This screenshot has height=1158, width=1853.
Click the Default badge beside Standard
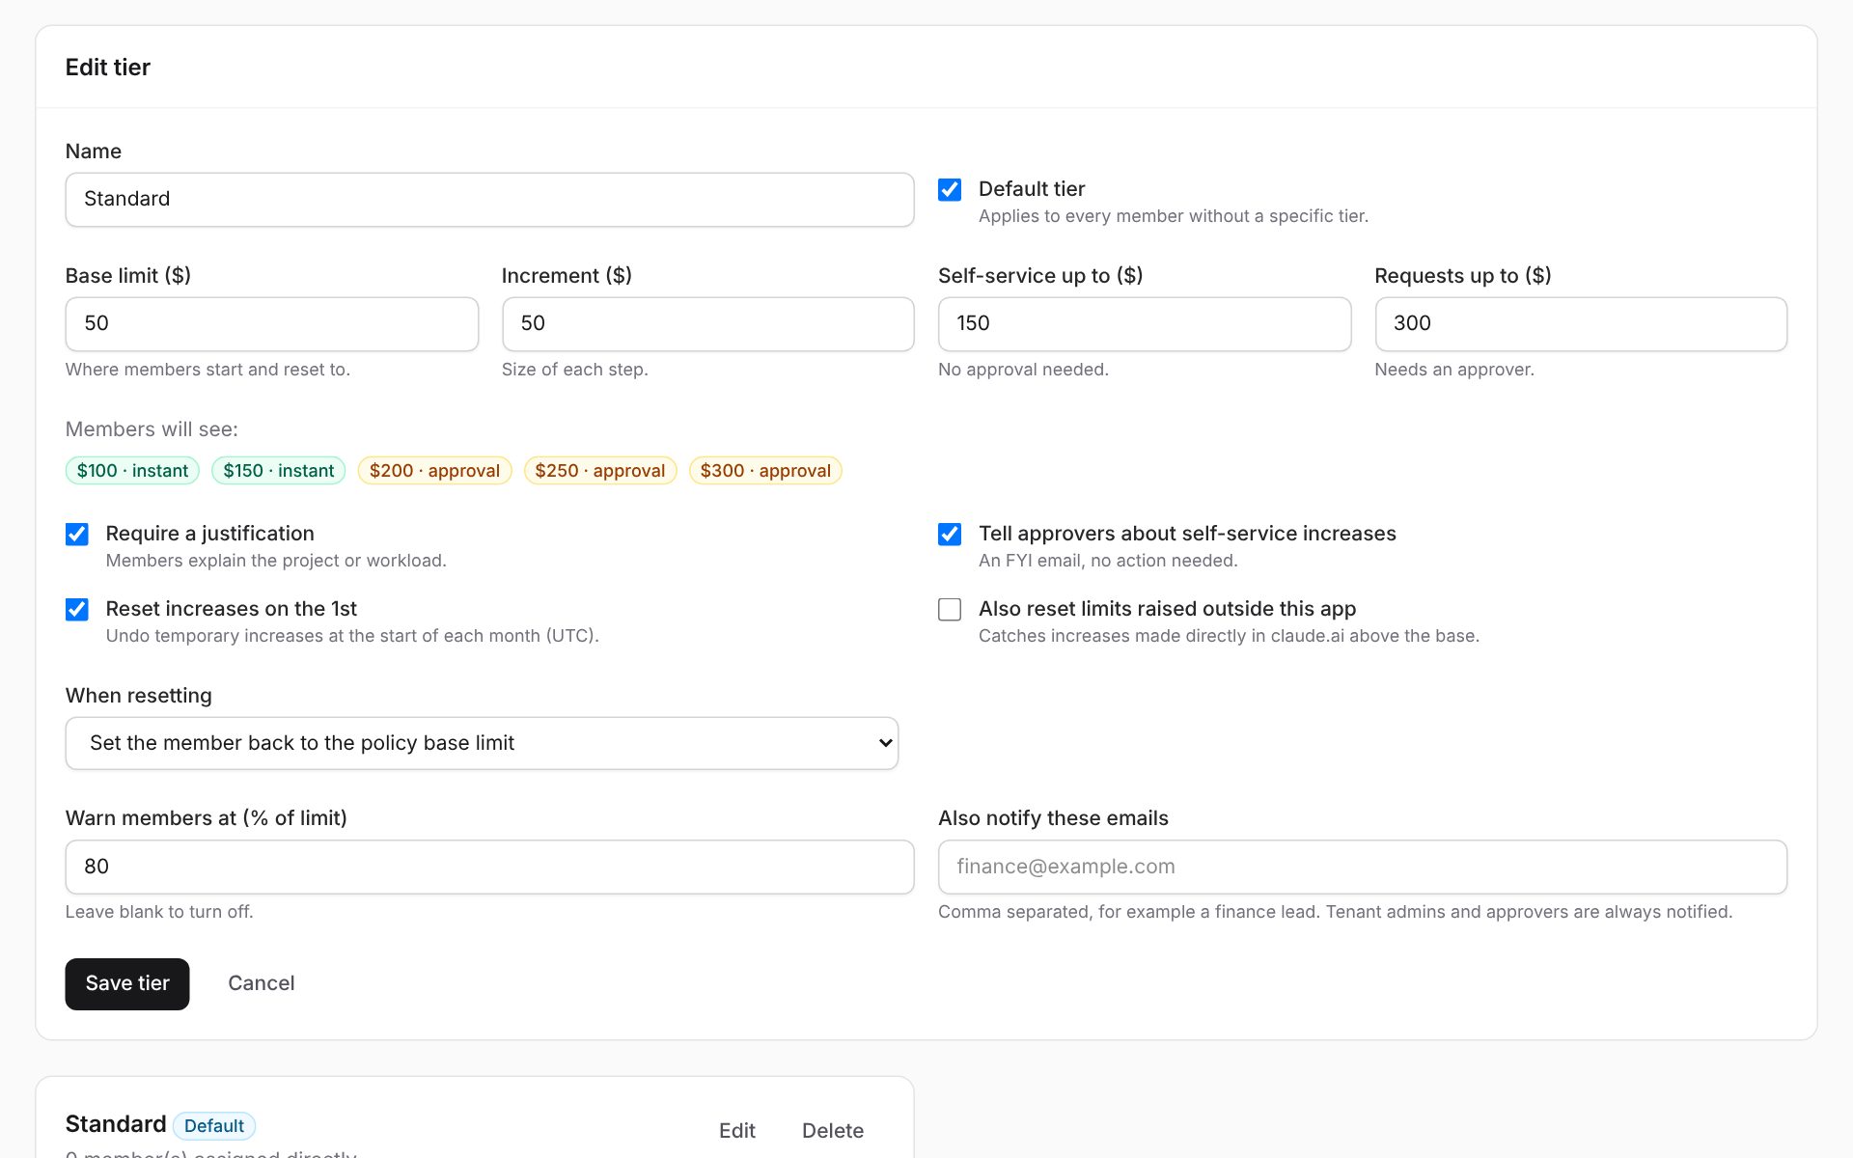(x=214, y=1126)
